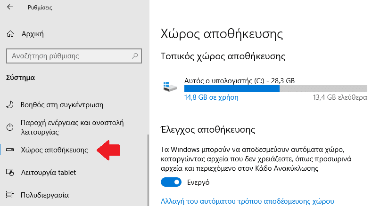372x206 pixels.
Task: Select the moon icon for Βοηθός στη συγκέντρωση
Action: (x=10, y=105)
